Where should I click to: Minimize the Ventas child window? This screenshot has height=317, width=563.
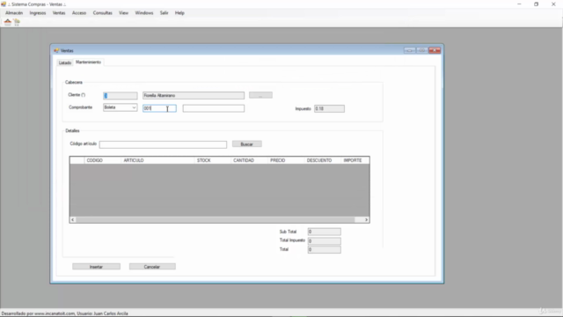coord(409,50)
